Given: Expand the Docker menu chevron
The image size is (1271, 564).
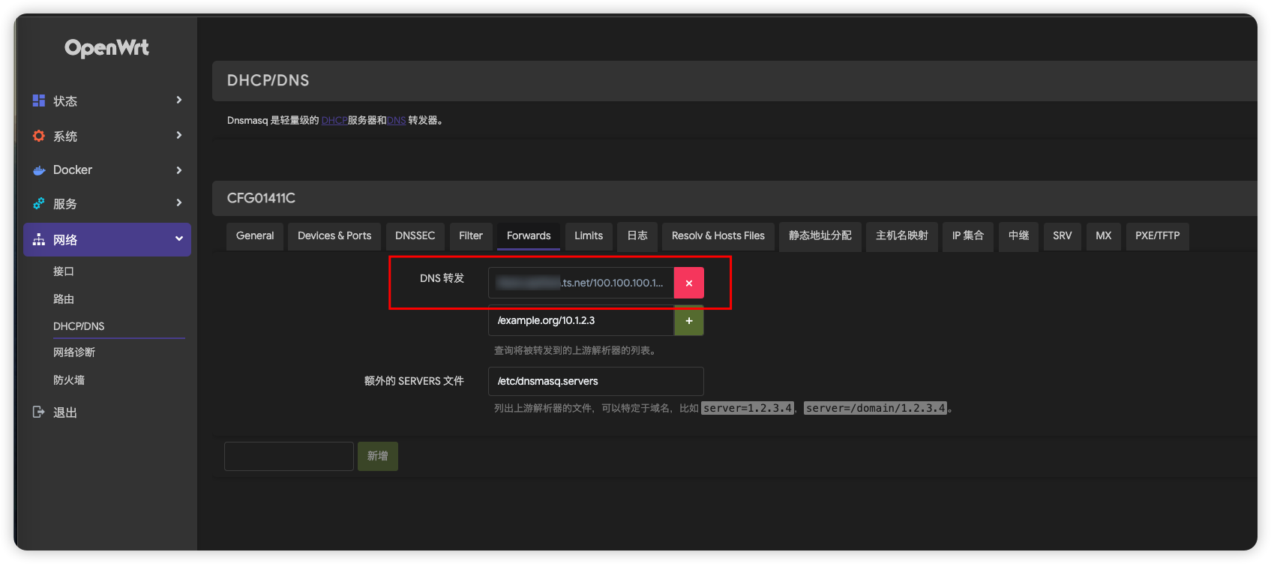Looking at the screenshot, I should 178,170.
